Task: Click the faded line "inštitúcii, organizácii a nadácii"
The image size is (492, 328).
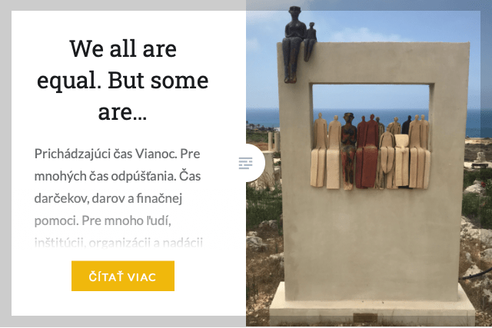Action: point(118,243)
